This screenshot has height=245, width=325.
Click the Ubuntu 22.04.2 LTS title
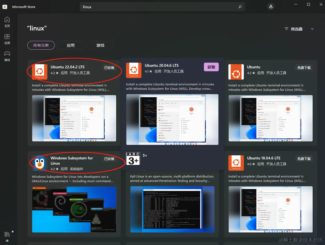68,67
